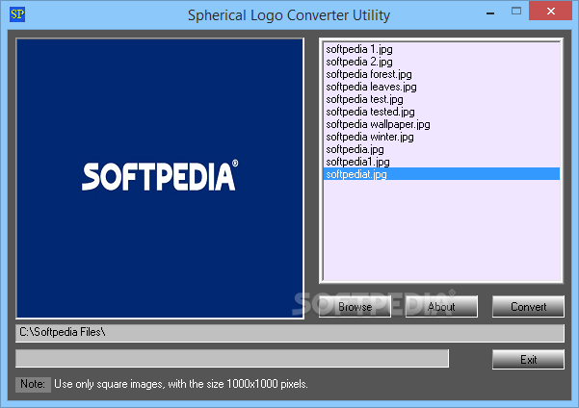Start conversion with the Convert button
579x408 pixels.
[x=528, y=307]
